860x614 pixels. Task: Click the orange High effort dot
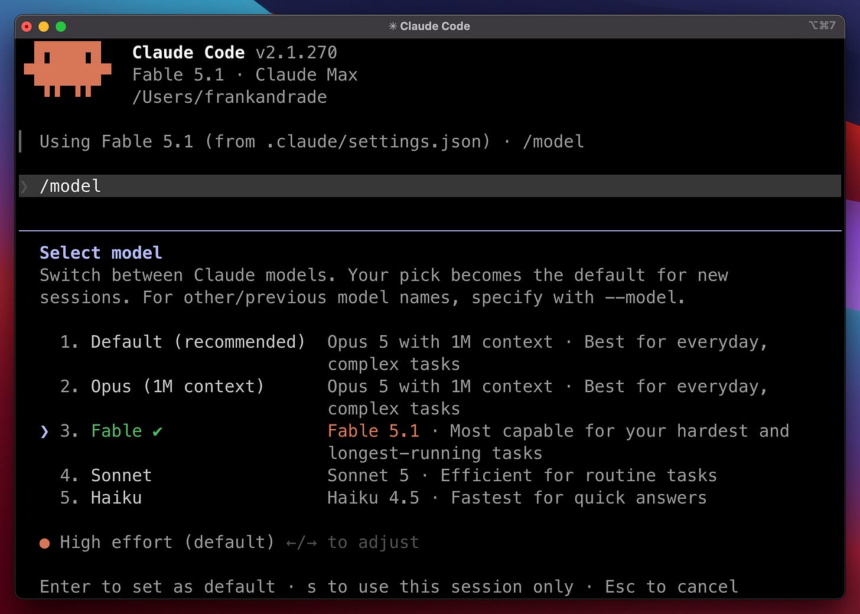point(45,543)
